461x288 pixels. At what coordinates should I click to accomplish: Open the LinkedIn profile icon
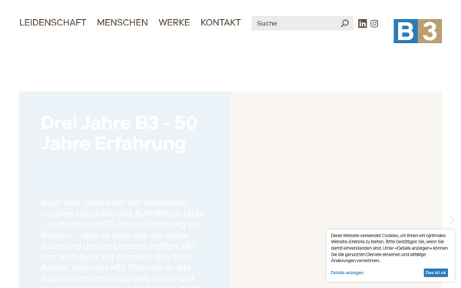coord(362,24)
